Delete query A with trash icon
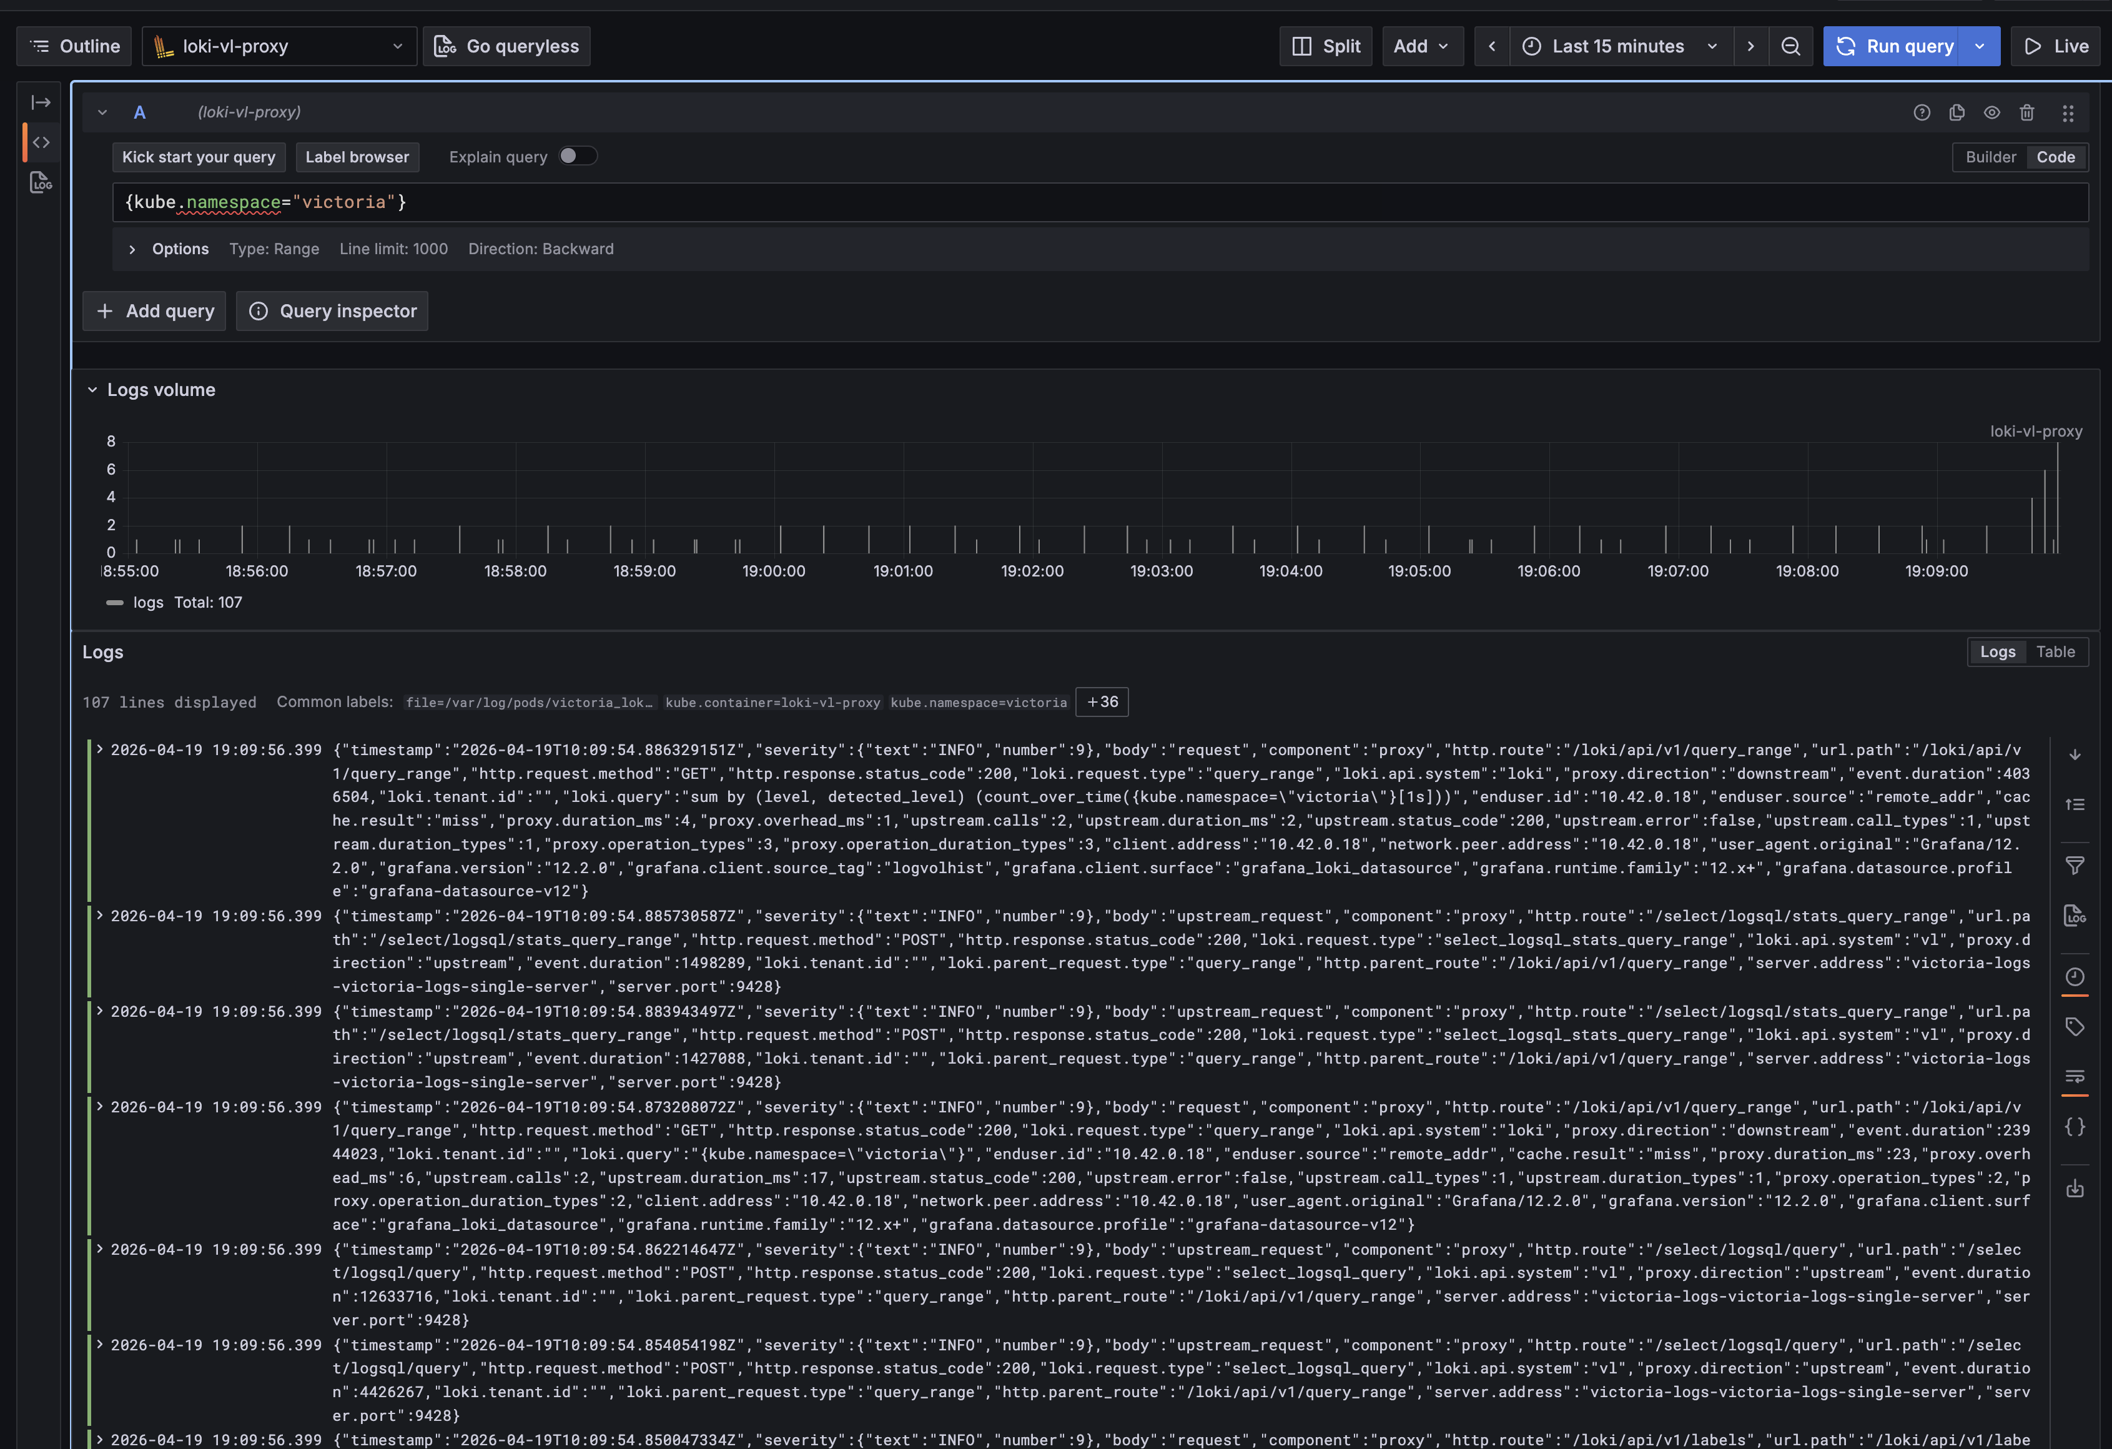Image resolution: width=2112 pixels, height=1449 pixels. point(2026,112)
